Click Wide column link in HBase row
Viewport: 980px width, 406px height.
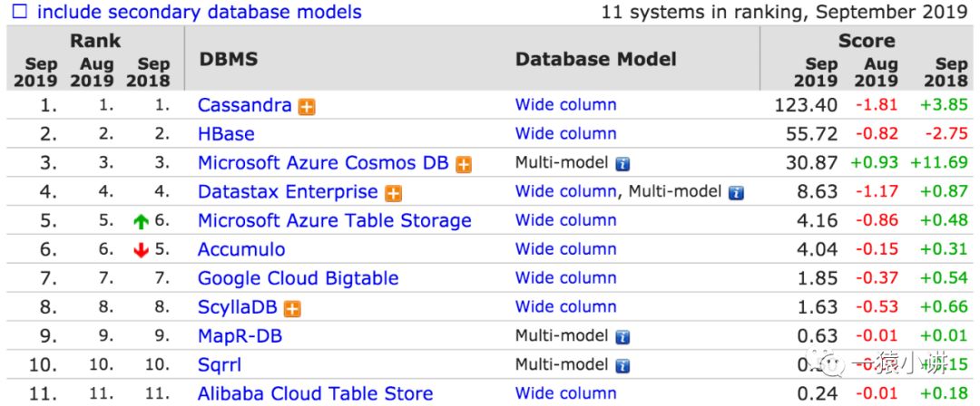pyautogui.click(x=565, y=134)
